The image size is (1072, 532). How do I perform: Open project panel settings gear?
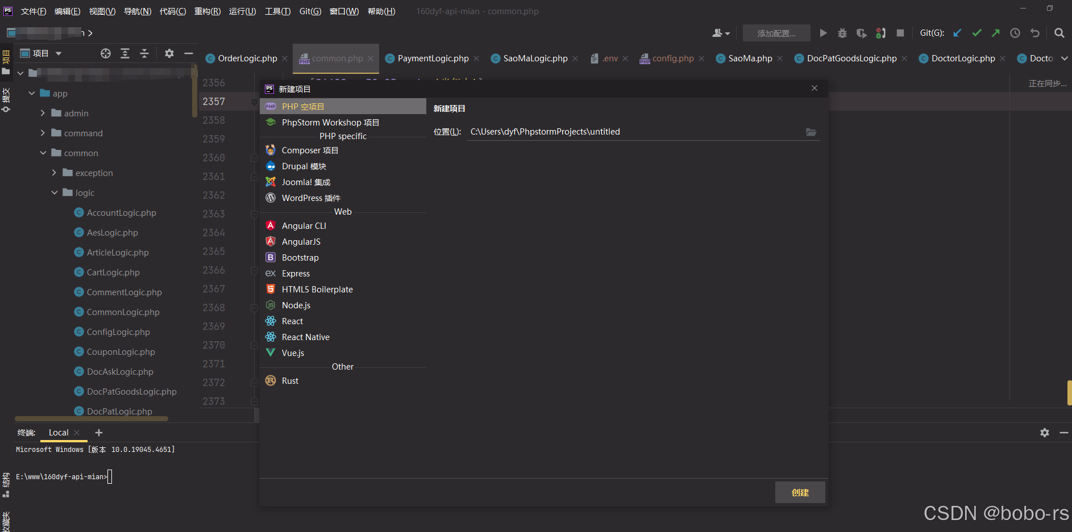click(169, 53)
